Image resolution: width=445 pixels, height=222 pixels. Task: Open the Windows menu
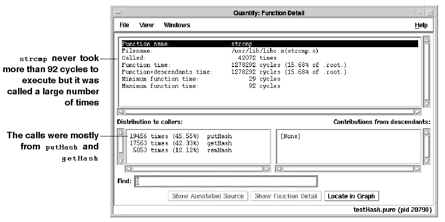pyautogui.click(x=177, y=25)
